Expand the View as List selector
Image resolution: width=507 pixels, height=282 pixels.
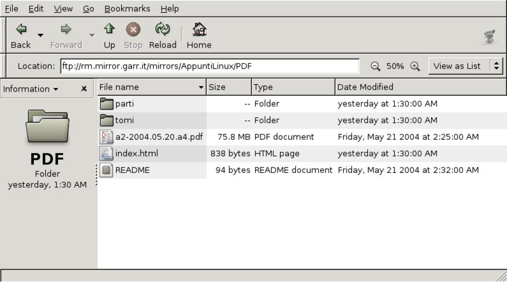pyautogui.click(x=496, y=66)
